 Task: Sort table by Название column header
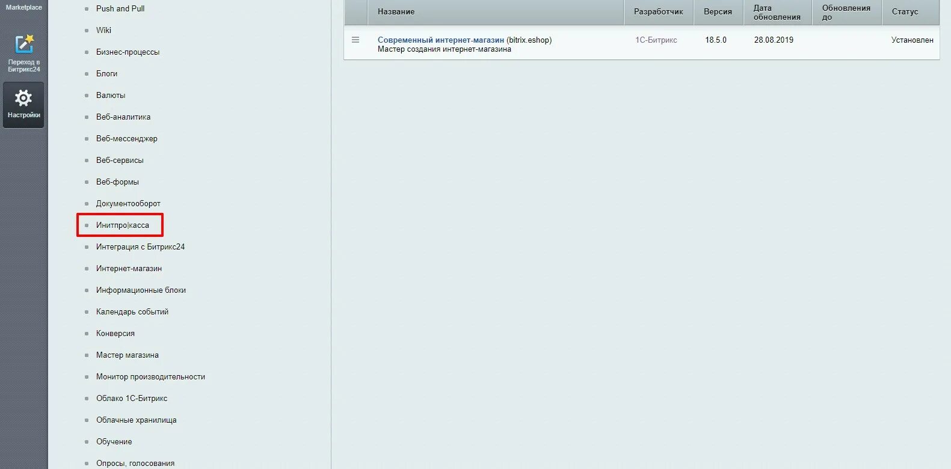pos(496,12)
